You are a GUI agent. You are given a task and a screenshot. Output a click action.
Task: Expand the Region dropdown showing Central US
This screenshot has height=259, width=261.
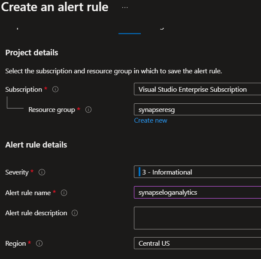coord(197,243)
